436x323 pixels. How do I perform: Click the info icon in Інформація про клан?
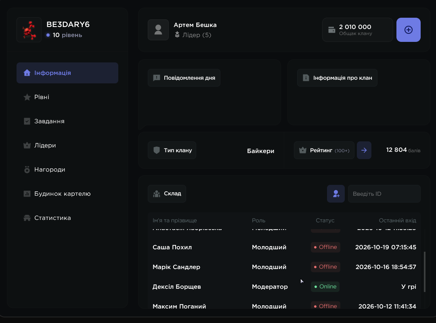306,78
